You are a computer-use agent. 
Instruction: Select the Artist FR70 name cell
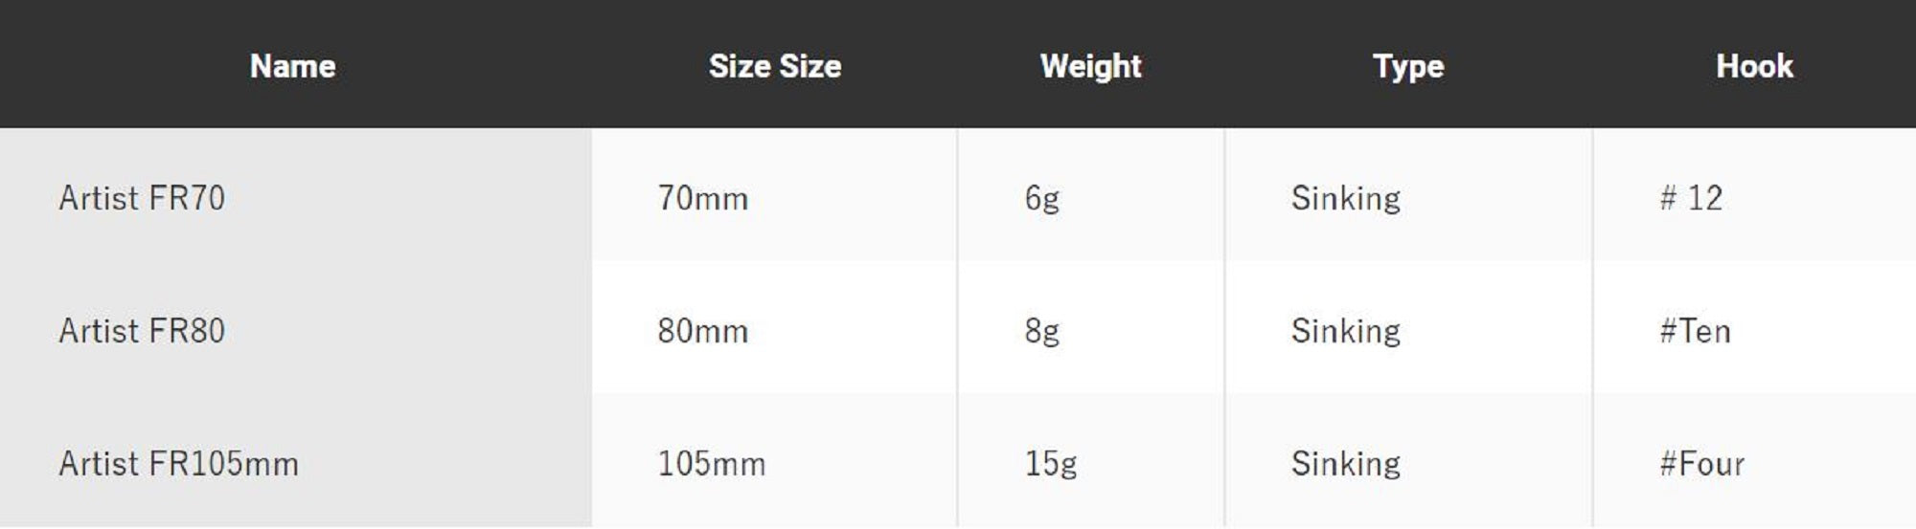[x=142, y=198]
